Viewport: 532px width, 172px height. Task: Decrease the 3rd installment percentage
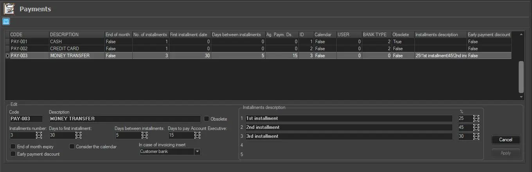coord(476,138)
